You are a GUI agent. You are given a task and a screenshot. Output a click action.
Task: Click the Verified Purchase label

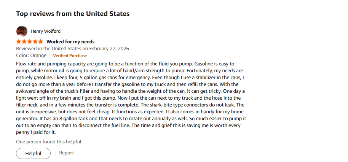tap(70, 56)
